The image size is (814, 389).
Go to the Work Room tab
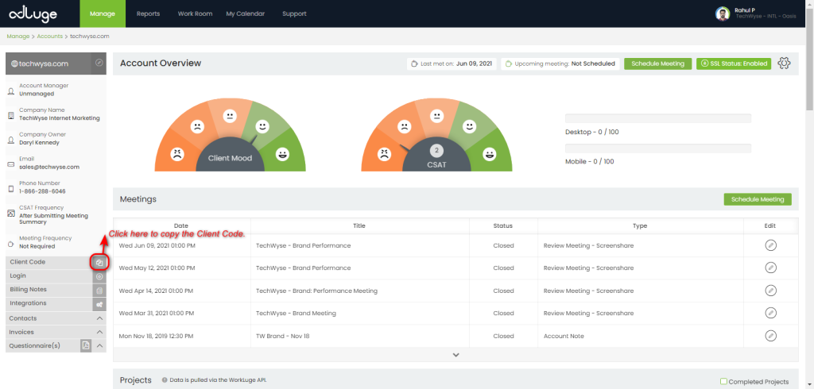[195, 13]
